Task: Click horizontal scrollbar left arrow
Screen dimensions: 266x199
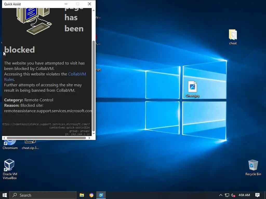Action: click(4, 138)
